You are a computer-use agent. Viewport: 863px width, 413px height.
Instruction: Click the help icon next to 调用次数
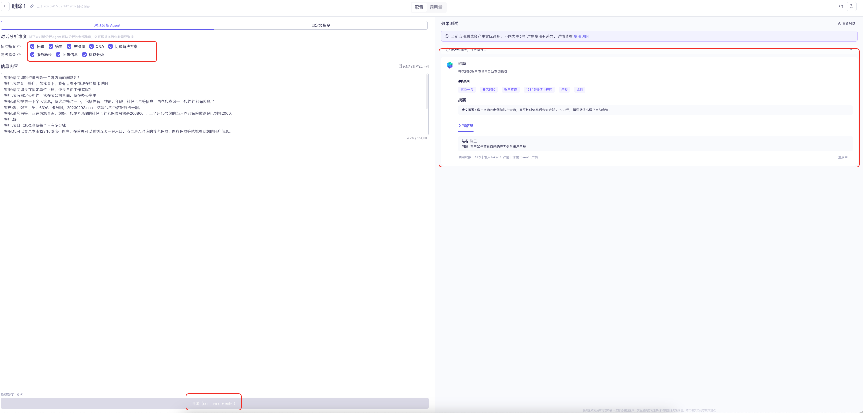click(479, 157)
